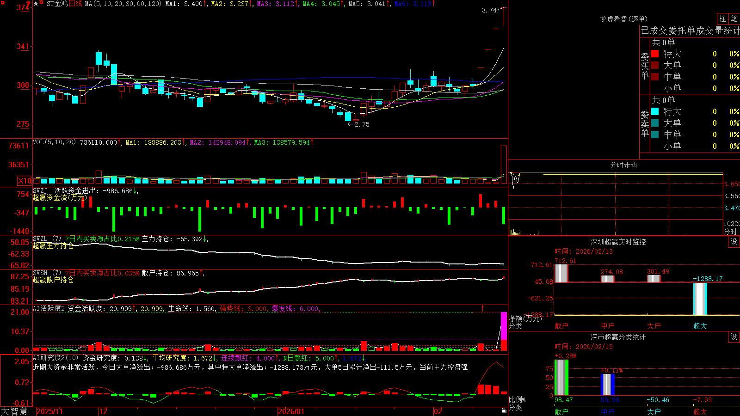740x416 pixels.
Task: Click the teal 大单 sell swatch
Action: [655, 123]
